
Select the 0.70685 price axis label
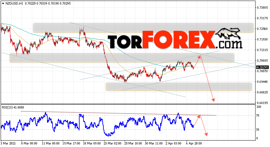262,61
